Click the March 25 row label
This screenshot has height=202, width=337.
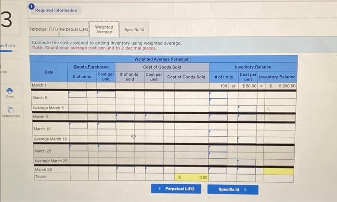pyautogui.click(x=43, y=151)
